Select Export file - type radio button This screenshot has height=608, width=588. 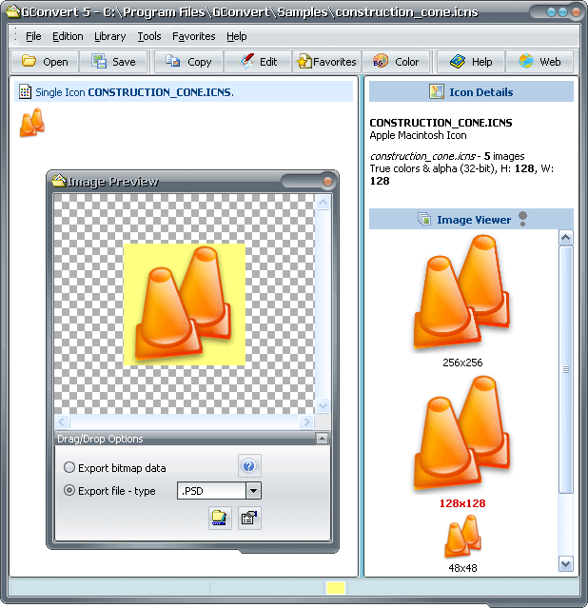(69, 490)
